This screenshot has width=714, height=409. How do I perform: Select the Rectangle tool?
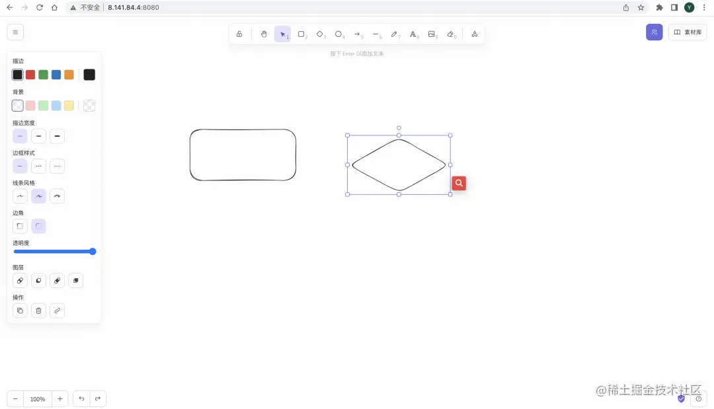tap(301, 34)
